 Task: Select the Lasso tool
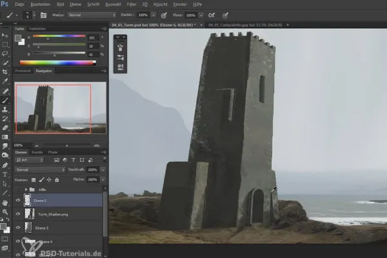(x=5, y=54)
